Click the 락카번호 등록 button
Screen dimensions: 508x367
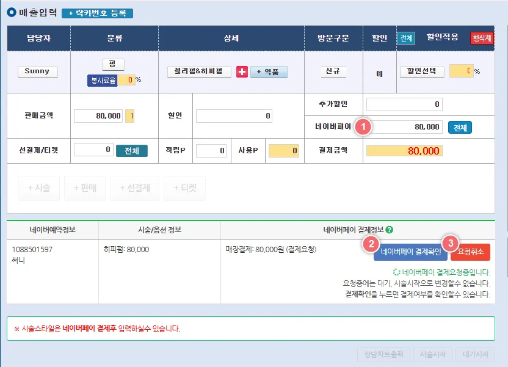(x=97, y=13)
